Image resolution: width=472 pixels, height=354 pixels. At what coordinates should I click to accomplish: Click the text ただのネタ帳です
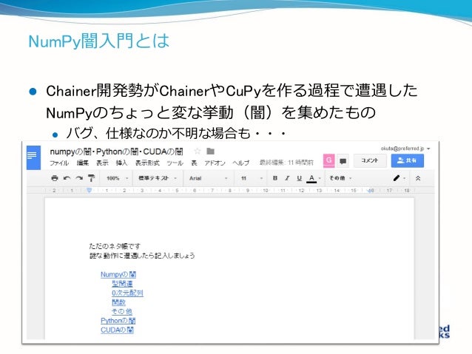pyautogui.click(x=115, y=246)
